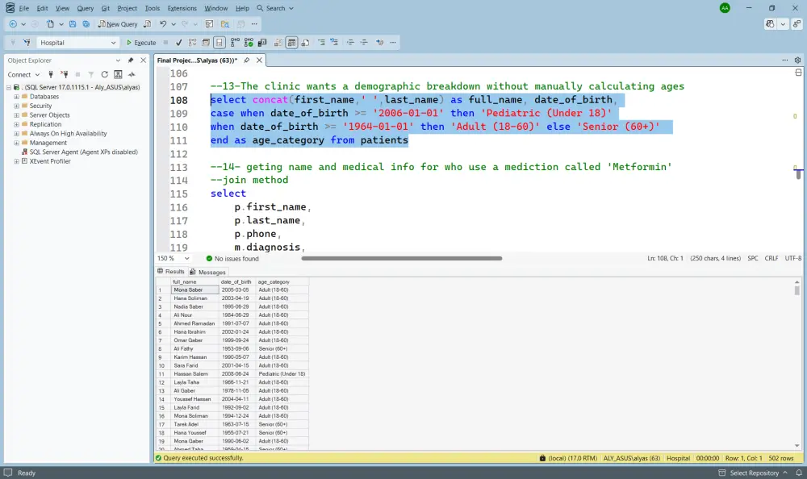Click the Find in Files folder icon
Image resolution: width=807 pixels, height=479 pixels.
pyautogui.click(x=225, y=24)
